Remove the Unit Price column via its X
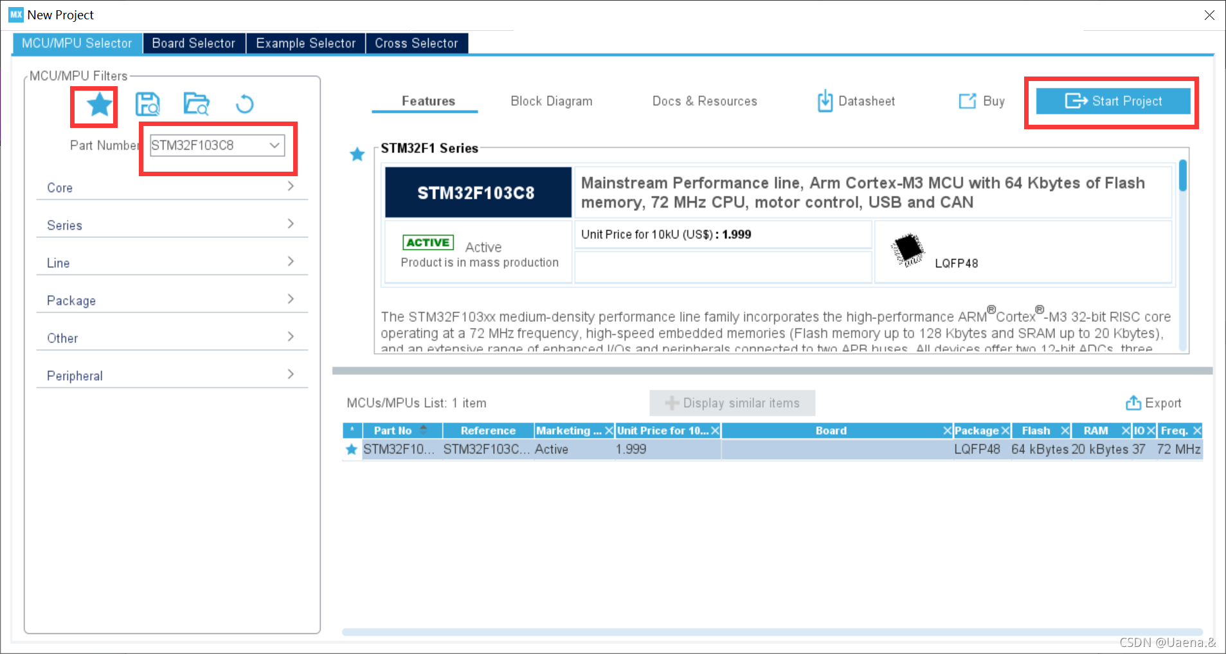Image resolution: width=1226 pixels, height=654 pixels. (x=715, y=431)
